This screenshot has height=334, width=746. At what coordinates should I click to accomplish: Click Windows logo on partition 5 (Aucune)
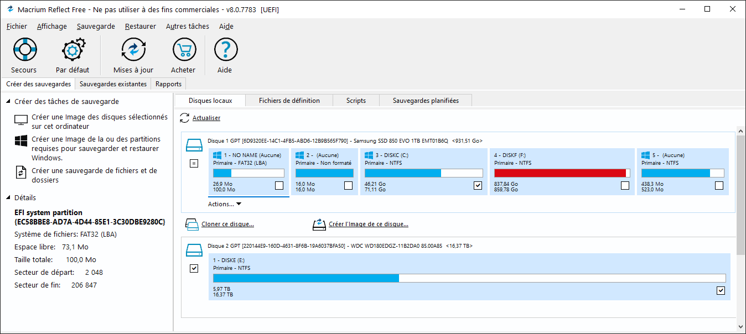point(645,155)
